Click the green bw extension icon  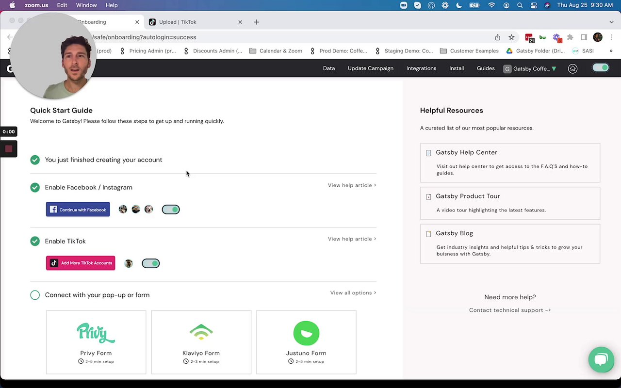[x=542, y=37]
